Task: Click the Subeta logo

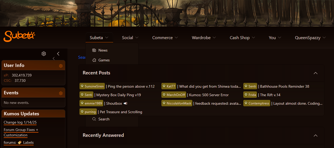Action: pyautogui.click(x=19, y=36)
